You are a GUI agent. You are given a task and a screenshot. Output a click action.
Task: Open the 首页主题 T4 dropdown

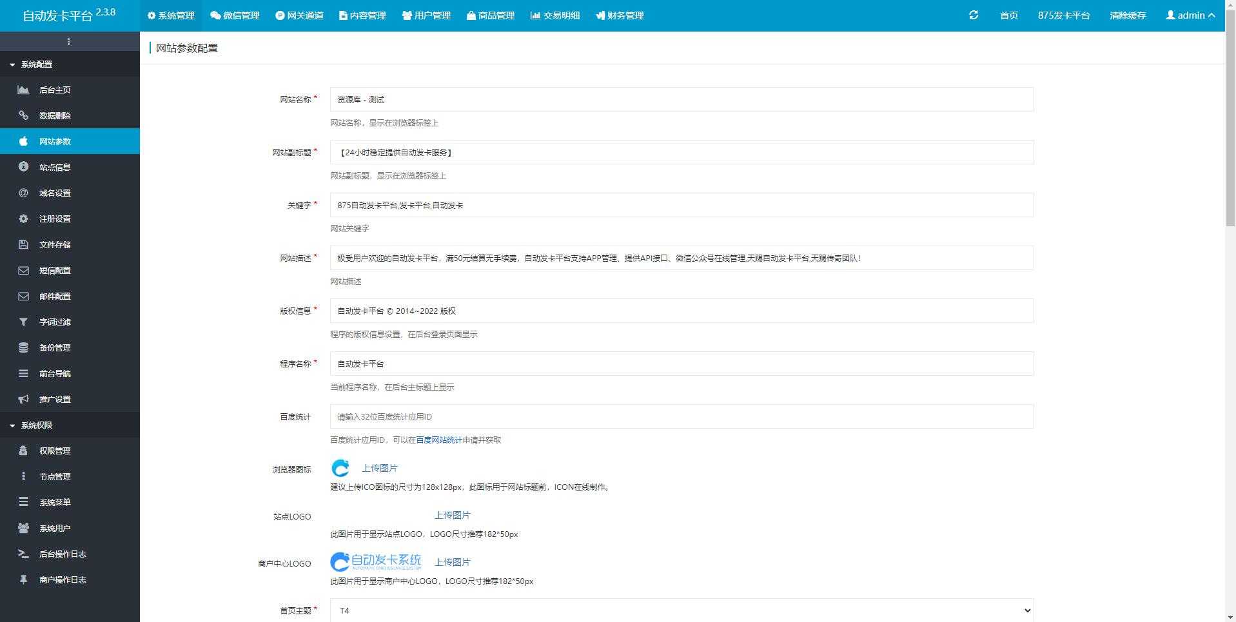pyautogui.click(x=682, y=610)
